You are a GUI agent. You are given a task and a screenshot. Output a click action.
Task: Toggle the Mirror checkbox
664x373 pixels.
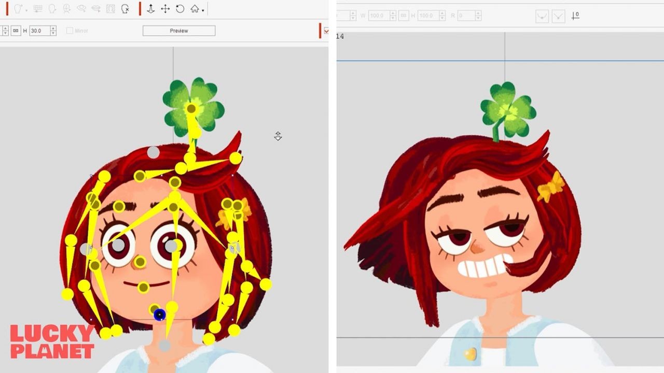pos(70,31)
